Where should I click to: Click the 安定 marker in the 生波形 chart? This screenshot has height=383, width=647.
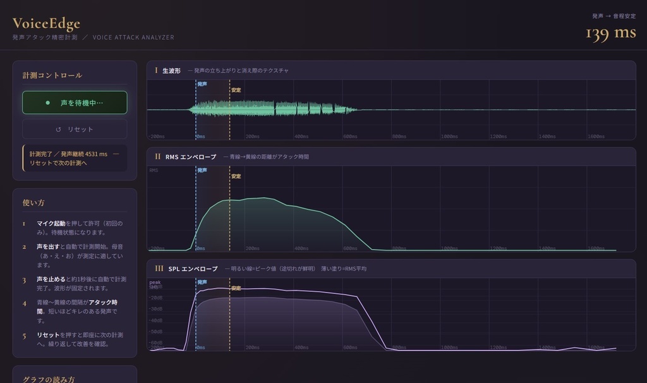(x=236, y=90)
